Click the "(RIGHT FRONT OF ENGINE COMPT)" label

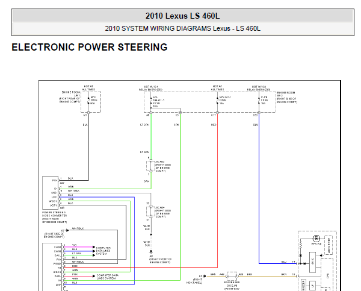[x=161, y=260]
